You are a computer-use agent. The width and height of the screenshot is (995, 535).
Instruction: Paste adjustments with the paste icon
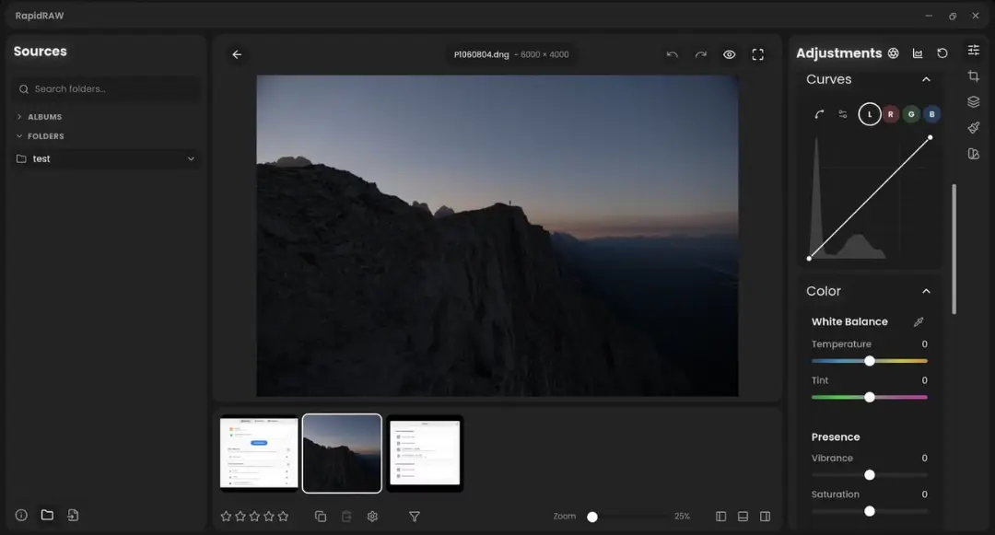click(x=346, y=517)
